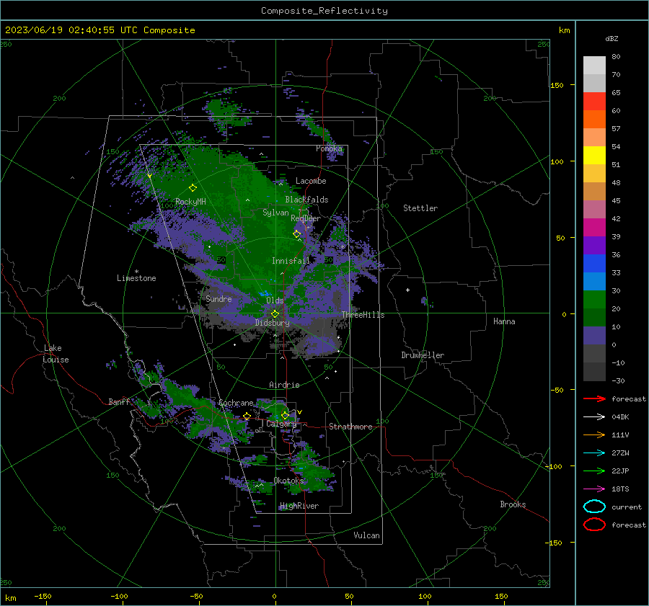Click the Banff label on the map

[120, 401]
